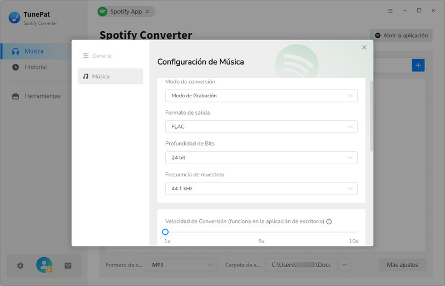This screenshot has width=445, height=286.
Task: Click the chevron arrow on Modo de Grabación
Action: click(x=350, y=96)
